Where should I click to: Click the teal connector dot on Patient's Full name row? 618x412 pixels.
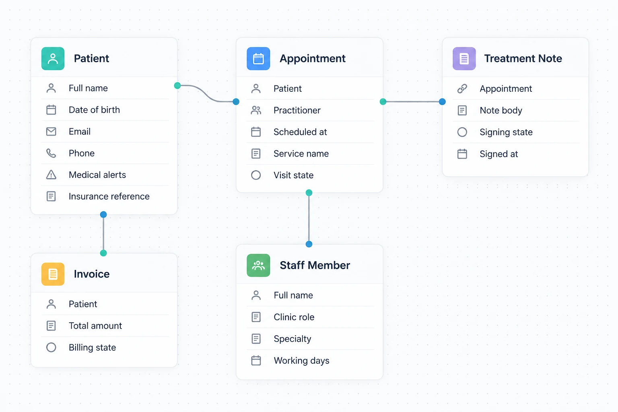[x=177, y=86]
